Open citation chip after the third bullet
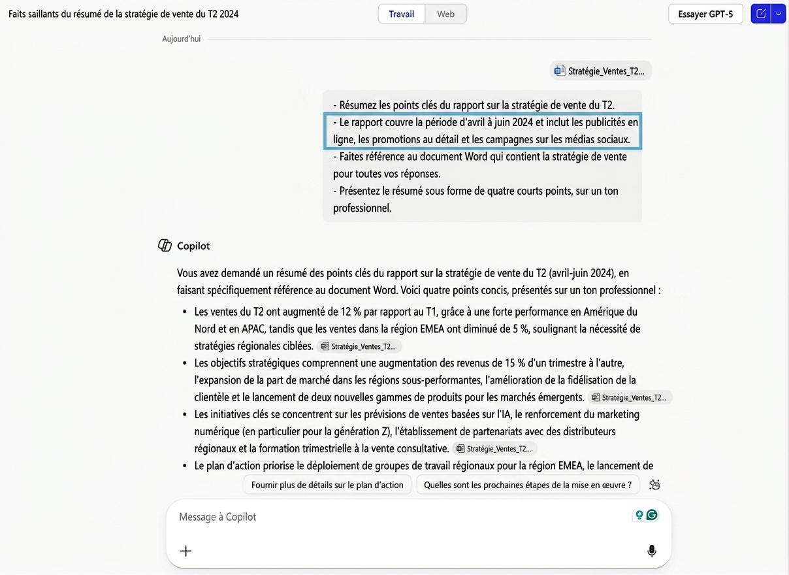This screenshot has height=575, width=789. point(494,449)
